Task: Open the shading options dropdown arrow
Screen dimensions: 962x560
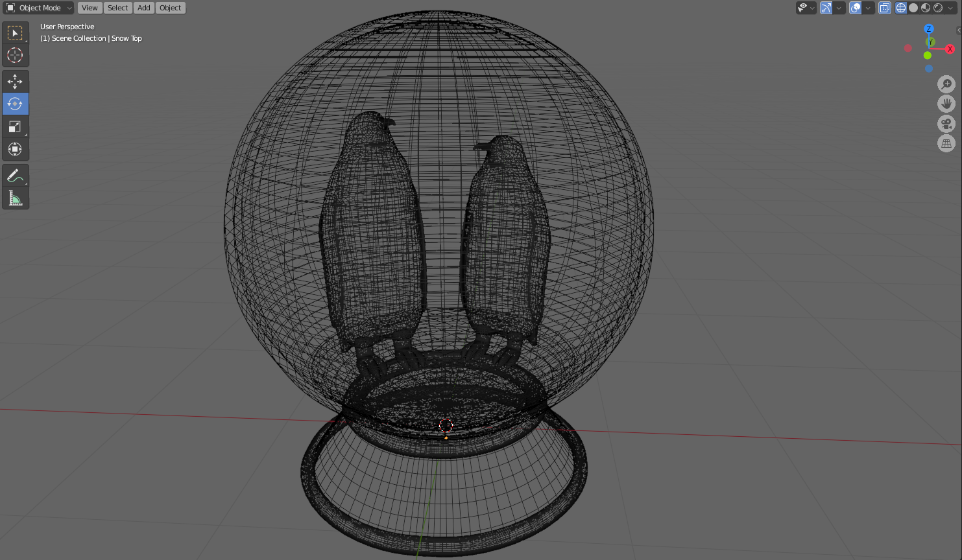Action: (951, 8)
